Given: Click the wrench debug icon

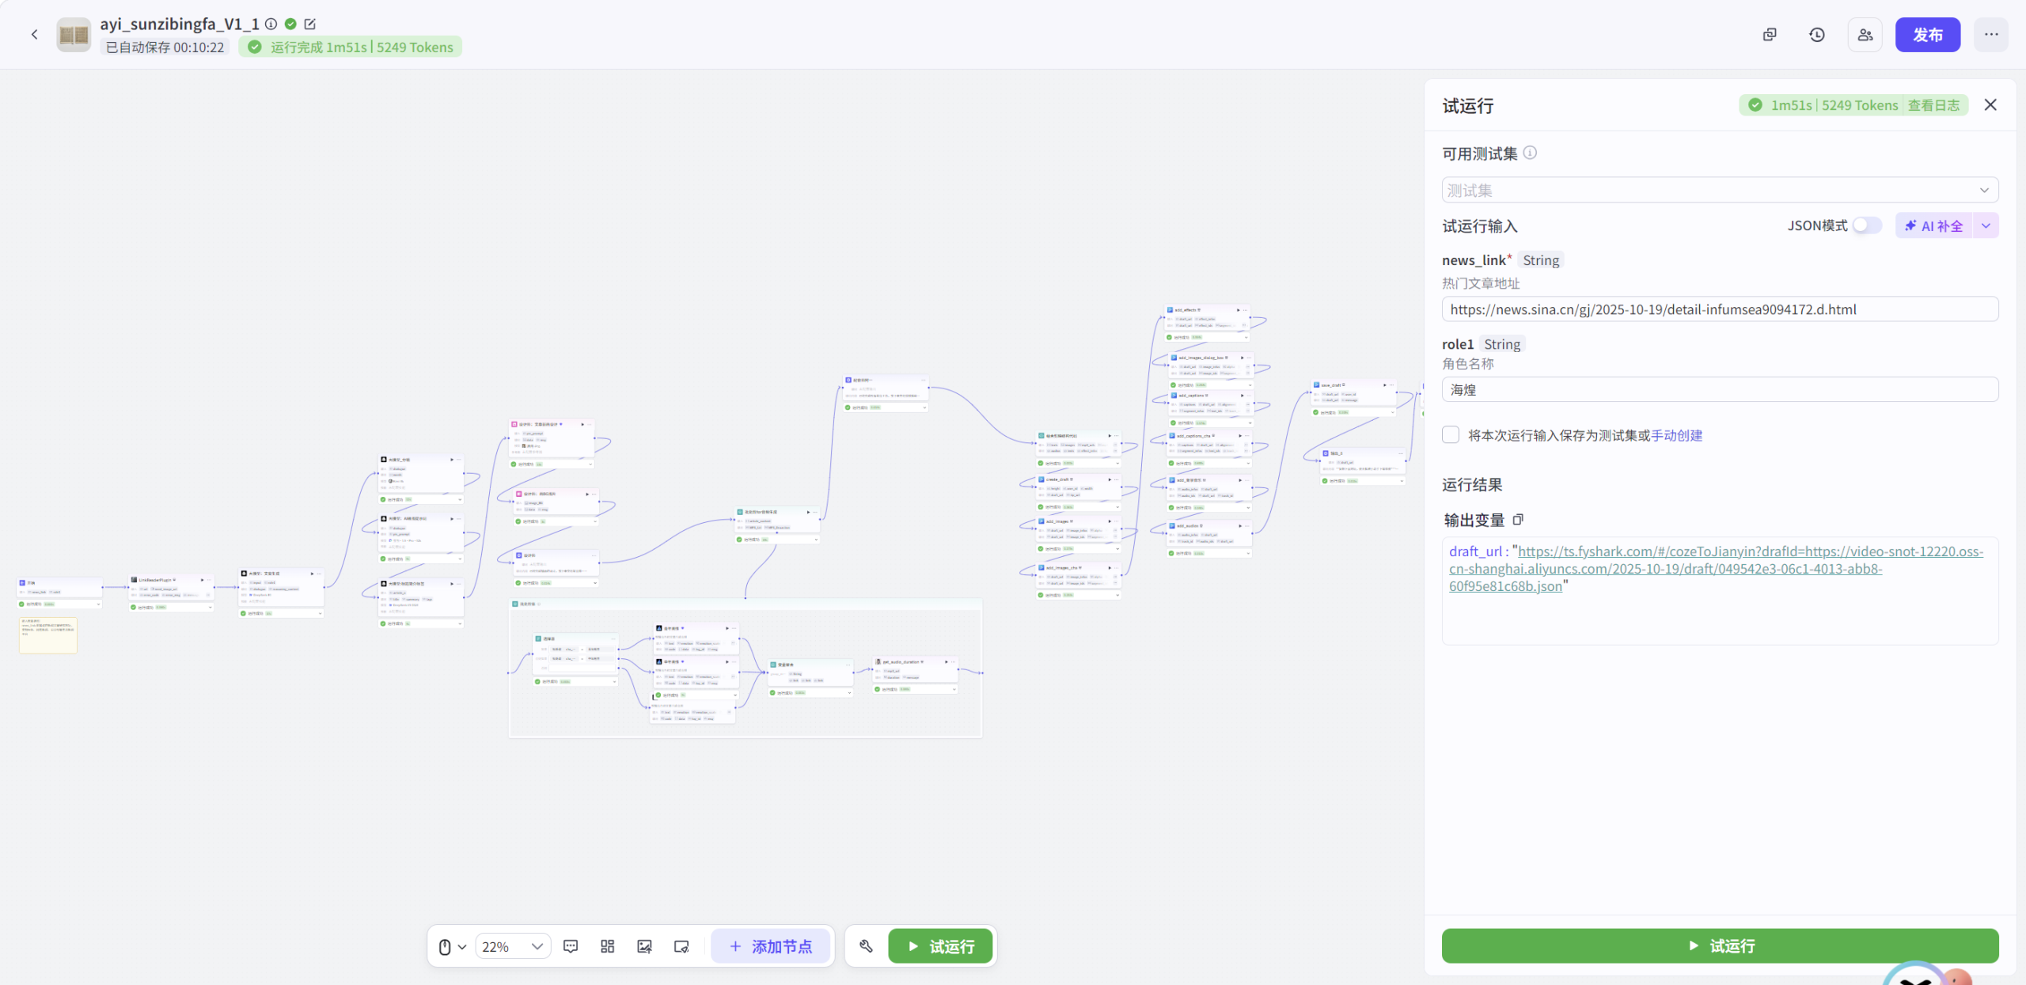Looking at the screenshot, I should point(866,946).
